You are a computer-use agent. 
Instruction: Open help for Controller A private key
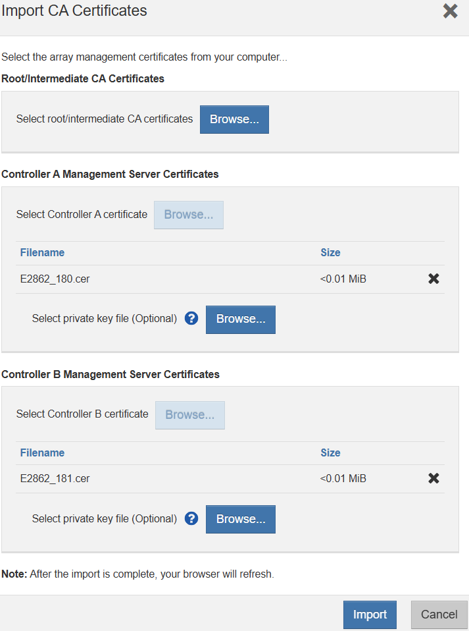click(191, 319)
